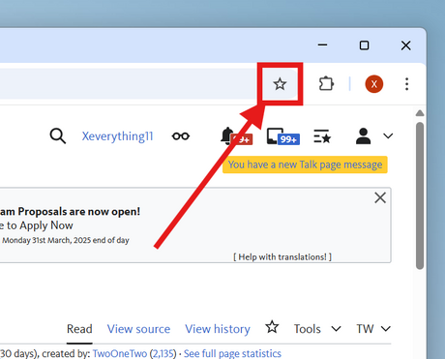
Task: Switch to the View source tab
Action: [x=138, y=329]
